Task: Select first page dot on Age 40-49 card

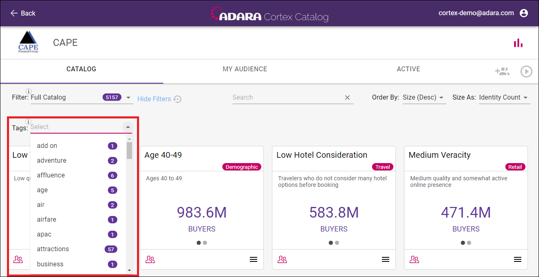Action: pyautogui.click(x=199, y=243)
